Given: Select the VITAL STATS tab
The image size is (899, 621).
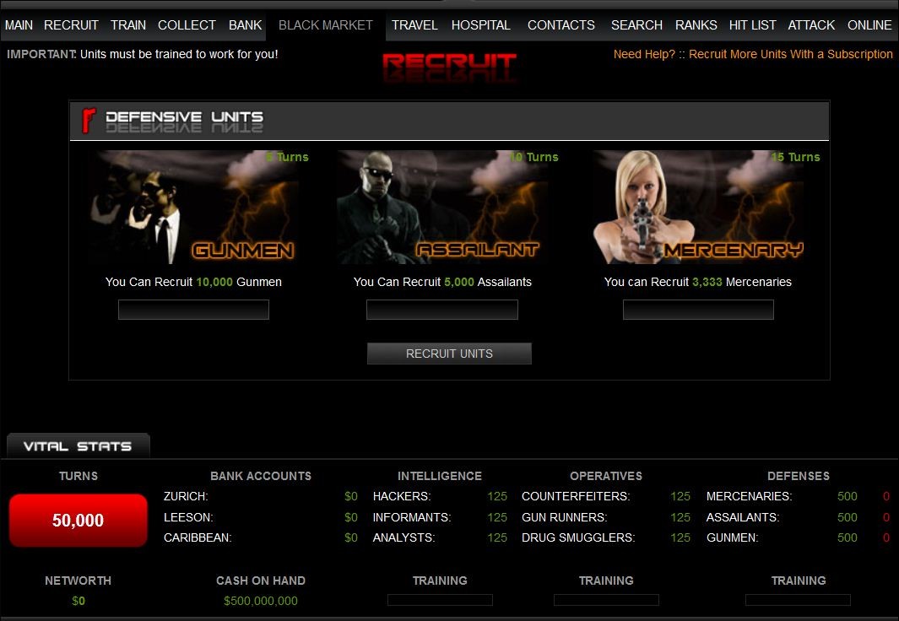Looking at the screenshot, I should click(78, 446).
